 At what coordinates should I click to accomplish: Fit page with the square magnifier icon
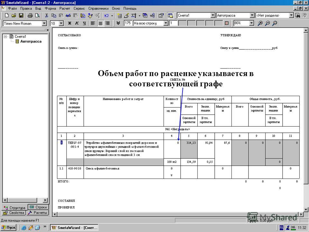click(275, 23)
